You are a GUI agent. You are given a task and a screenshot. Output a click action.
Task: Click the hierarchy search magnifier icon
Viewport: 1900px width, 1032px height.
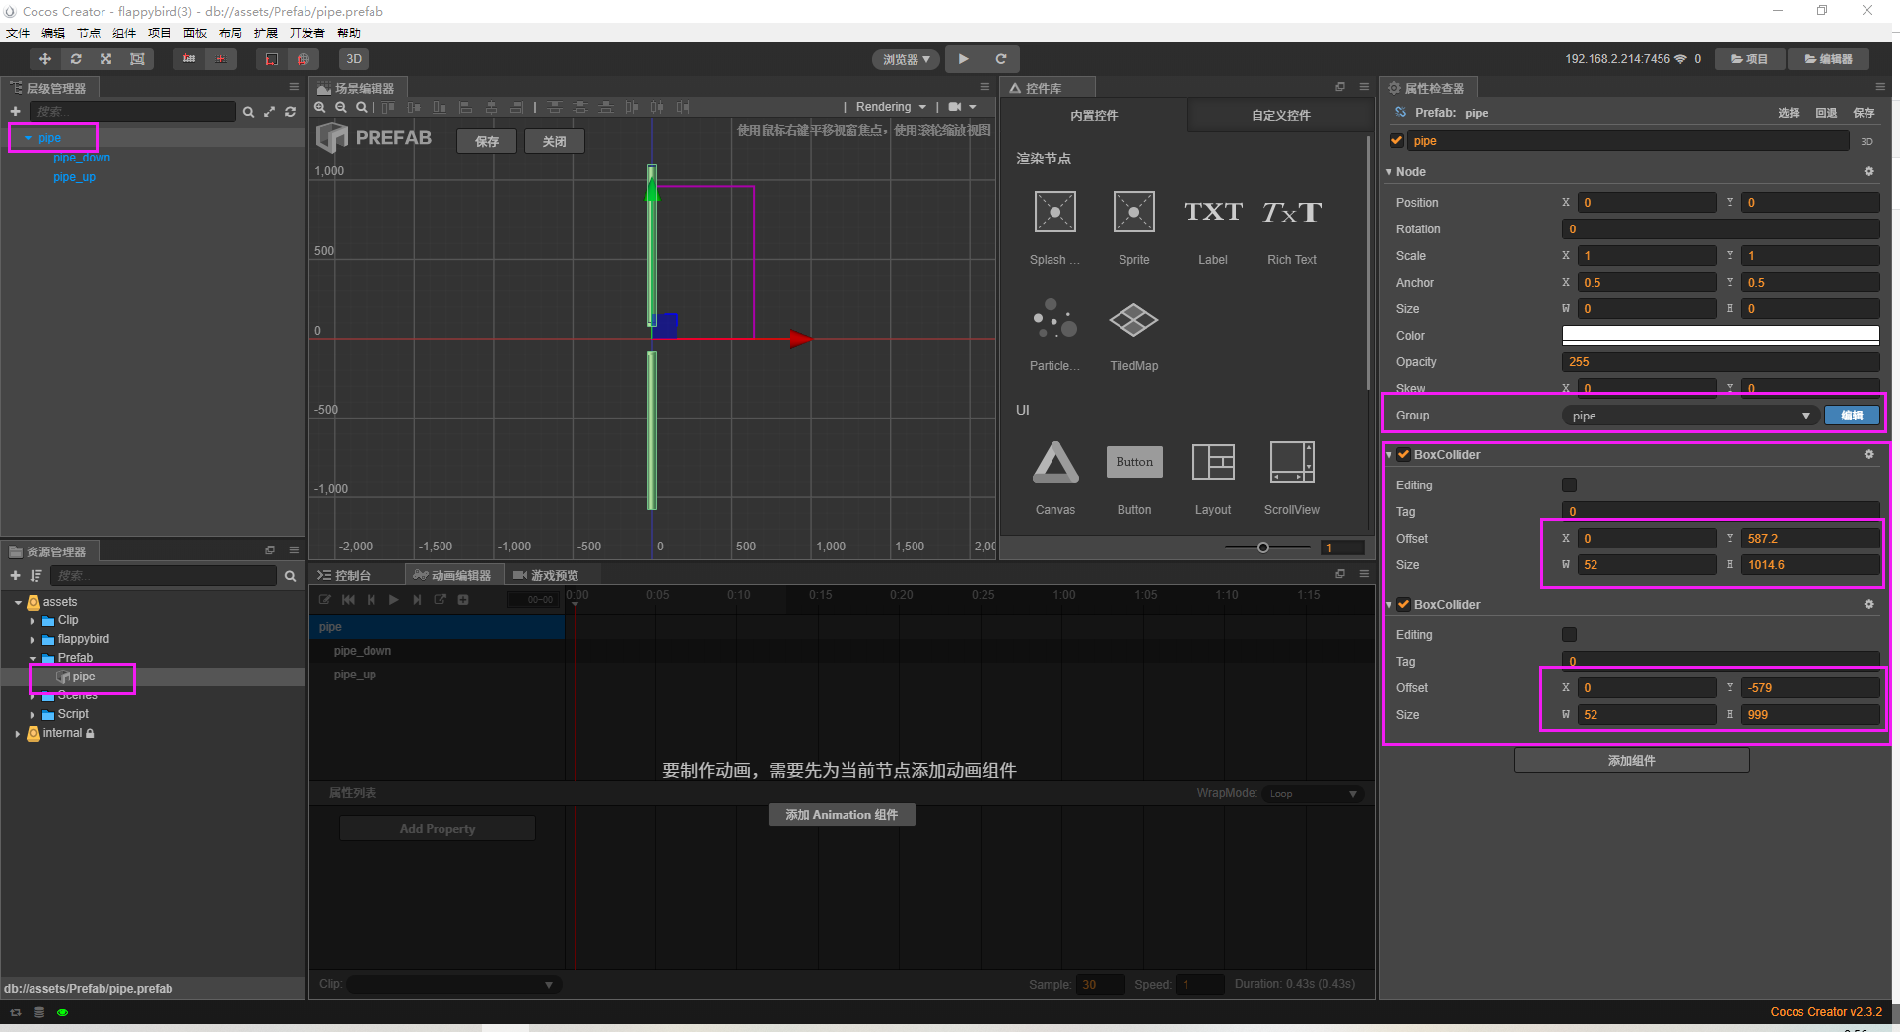249,112
